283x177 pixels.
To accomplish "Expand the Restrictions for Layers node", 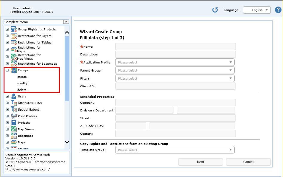I will click(x=7, y=36).
